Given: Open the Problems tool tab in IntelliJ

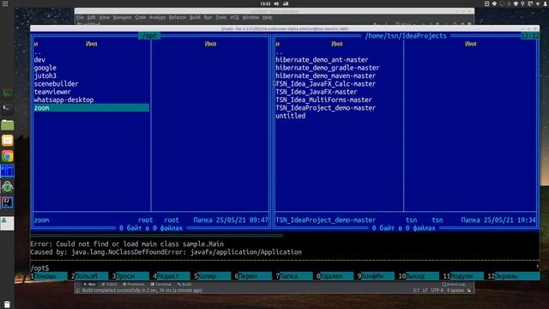Looking at the screenshot, I should coord(134,284).
